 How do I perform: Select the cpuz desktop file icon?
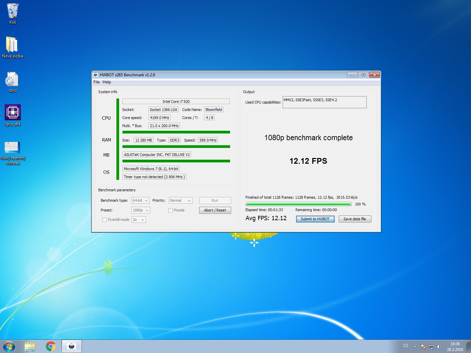click(x=12, y=82)
